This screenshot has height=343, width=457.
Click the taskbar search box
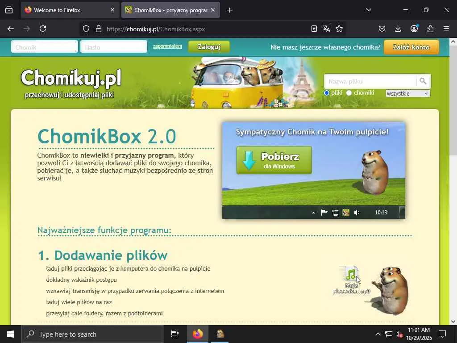pyautogui.click(x=93, y=334)
